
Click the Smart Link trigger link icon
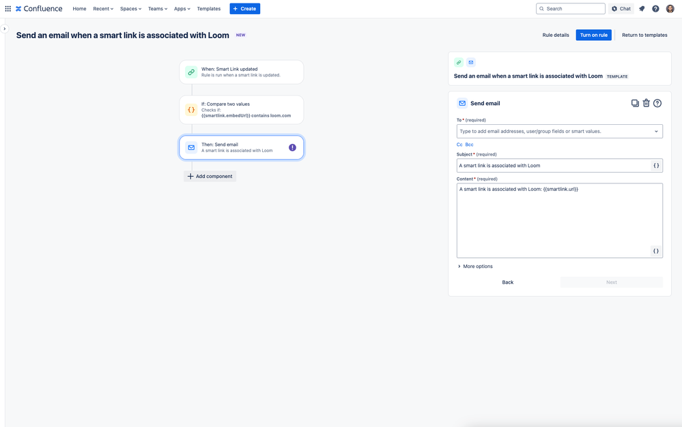(x=191, y=72)
